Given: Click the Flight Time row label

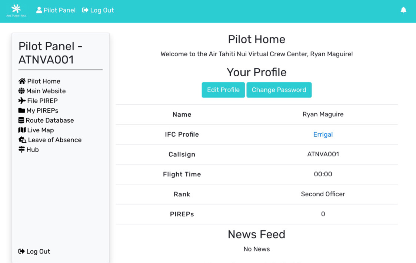Looking at the screenshot, I should point(182,174).
